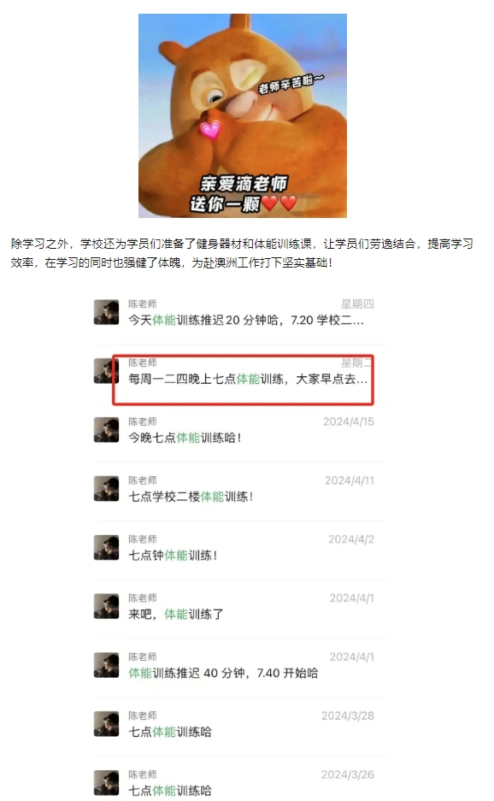
Task: Click avatar beside '七点学校二楼体能训练' message
Action: (x=106, y=488)
